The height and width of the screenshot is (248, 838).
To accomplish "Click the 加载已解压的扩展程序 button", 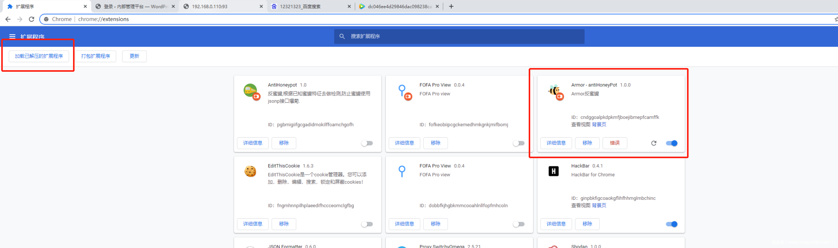I will click(x=39, y=56).
